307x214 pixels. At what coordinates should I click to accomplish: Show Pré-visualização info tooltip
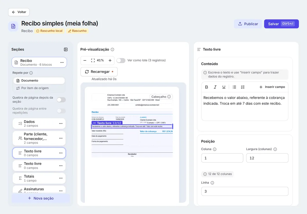[112, 49]
